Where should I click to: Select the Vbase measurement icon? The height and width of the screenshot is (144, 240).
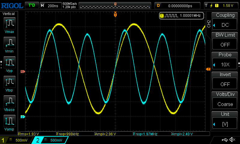tap(10, 101)
